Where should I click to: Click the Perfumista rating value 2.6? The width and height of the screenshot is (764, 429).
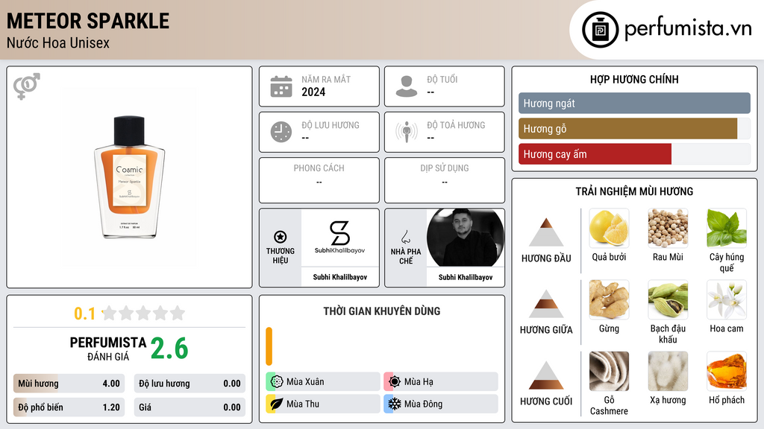pos(169,349)
